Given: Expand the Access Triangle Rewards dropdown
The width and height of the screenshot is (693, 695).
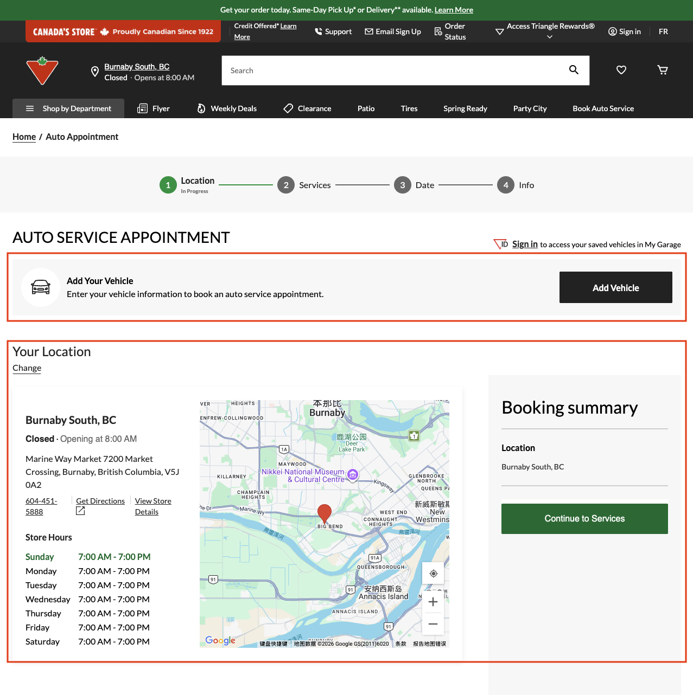Looking at the screenshot, I should click(550, 31).
